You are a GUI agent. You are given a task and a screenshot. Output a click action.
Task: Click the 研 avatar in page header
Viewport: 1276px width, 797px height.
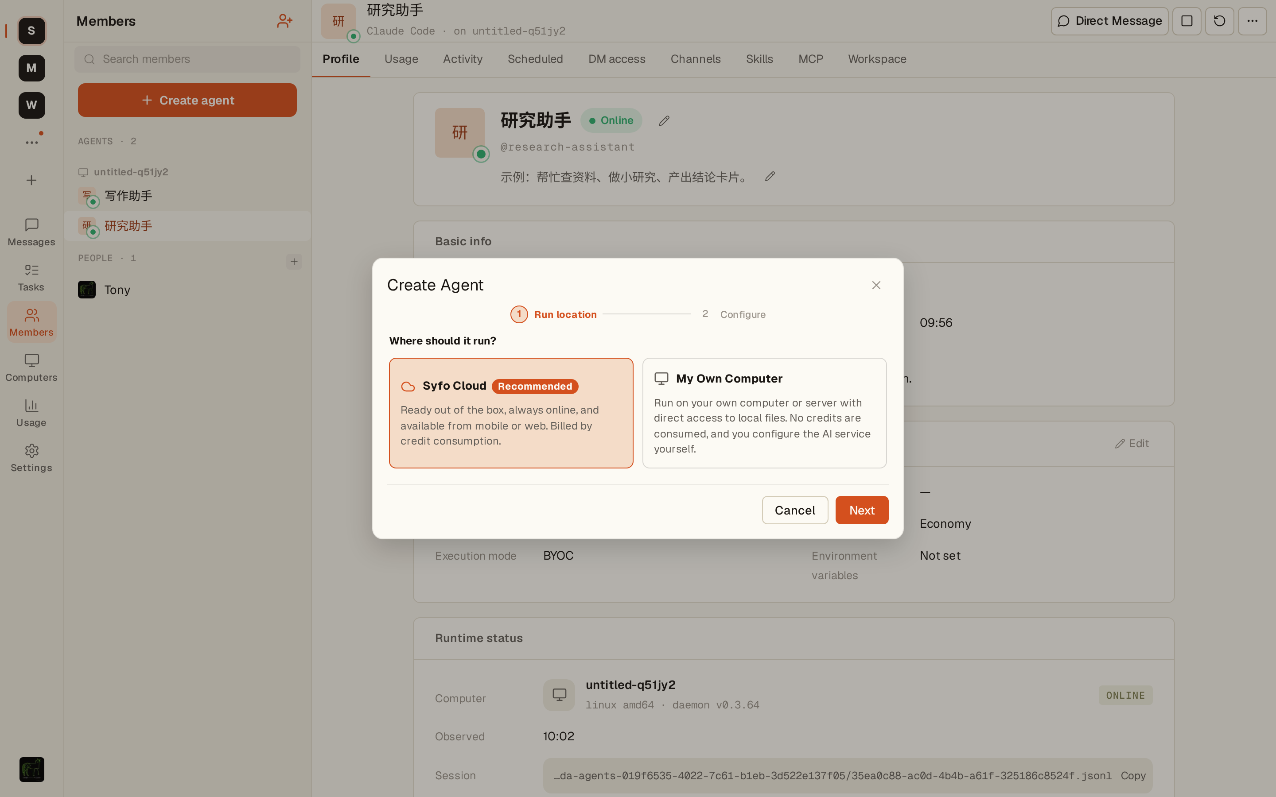(x=338, y=21)
